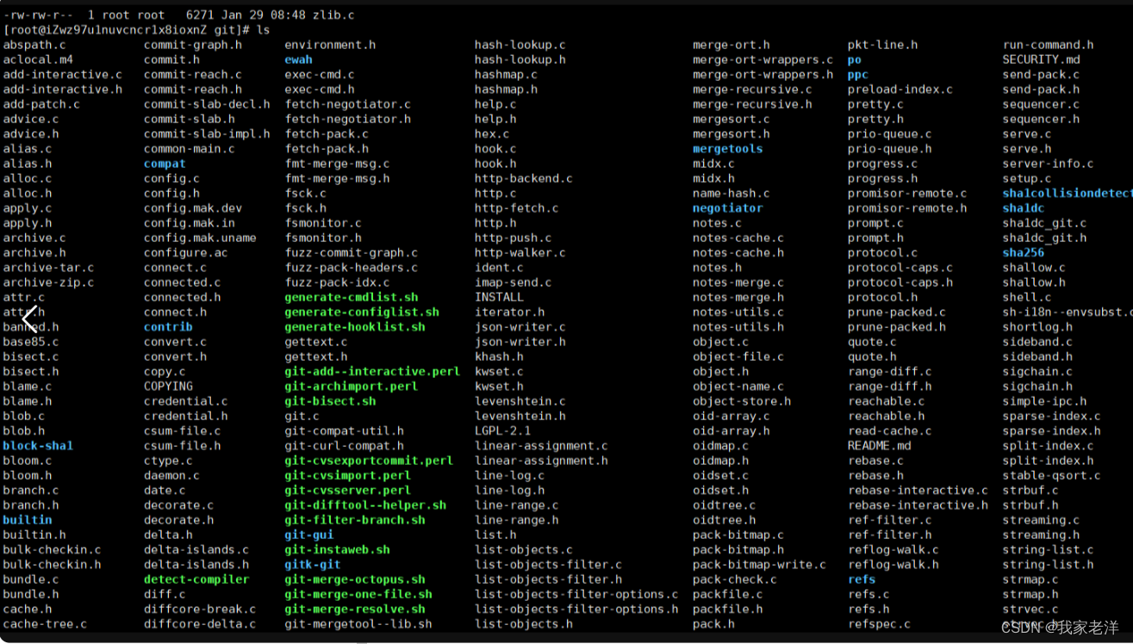The width and height of the screenshot is (1133, 644).
Task: Select the COPYING file name
Action: pyautogui.click(x=168, y=387)
